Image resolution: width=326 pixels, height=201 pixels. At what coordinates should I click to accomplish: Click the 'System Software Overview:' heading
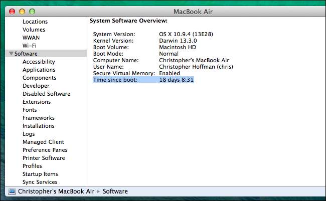point(128,21)
